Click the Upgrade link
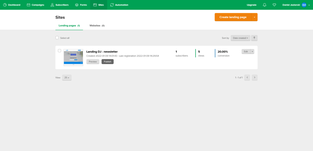Image resolution: width=313 pixels, height=151 pixels. coord(252,5)
